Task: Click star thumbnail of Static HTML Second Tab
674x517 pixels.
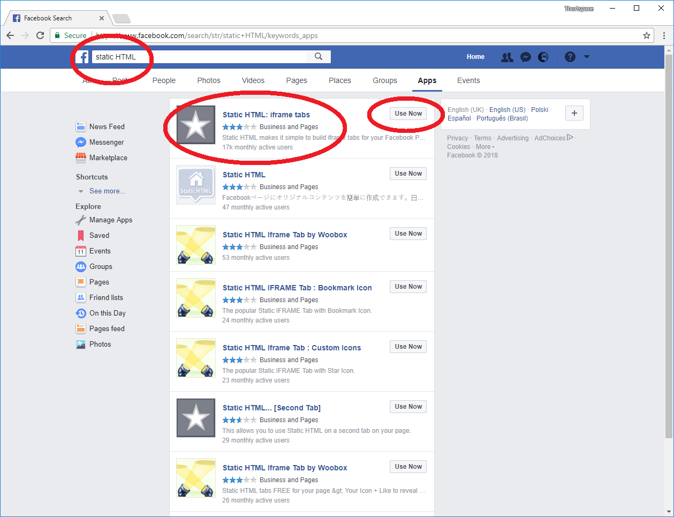Action: (196, 418)
